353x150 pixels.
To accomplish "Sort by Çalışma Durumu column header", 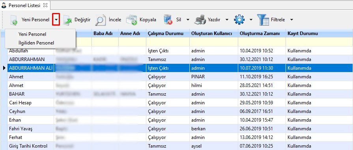I will (168, 33).
